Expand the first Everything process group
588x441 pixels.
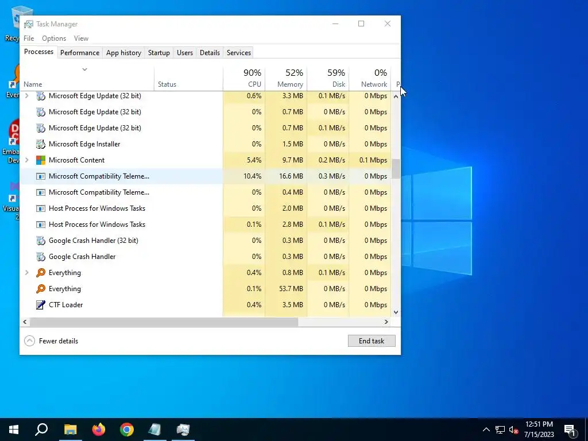point(27,273)
